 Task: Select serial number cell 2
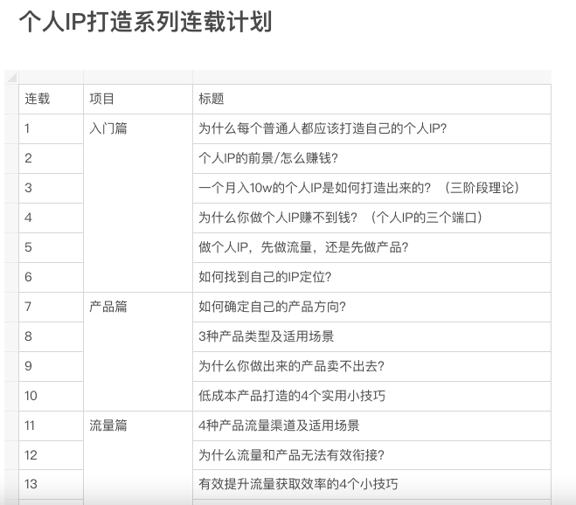point(51,159)
